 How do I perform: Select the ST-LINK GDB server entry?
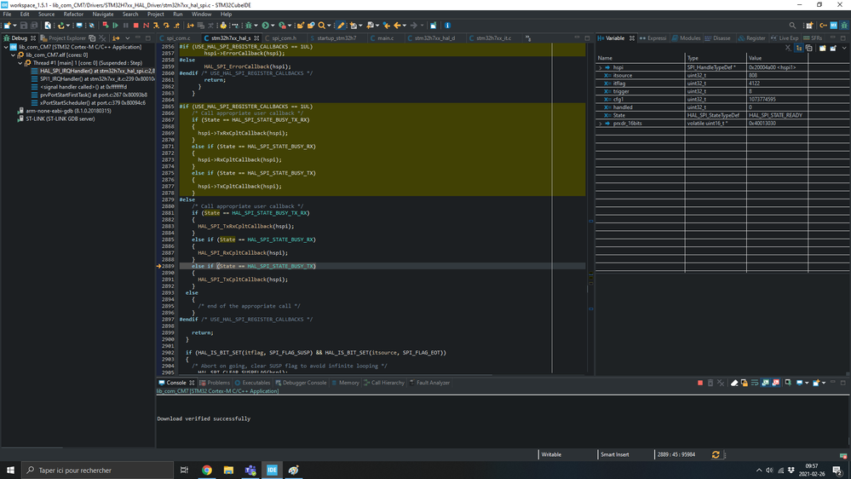[x=57, y=119]
